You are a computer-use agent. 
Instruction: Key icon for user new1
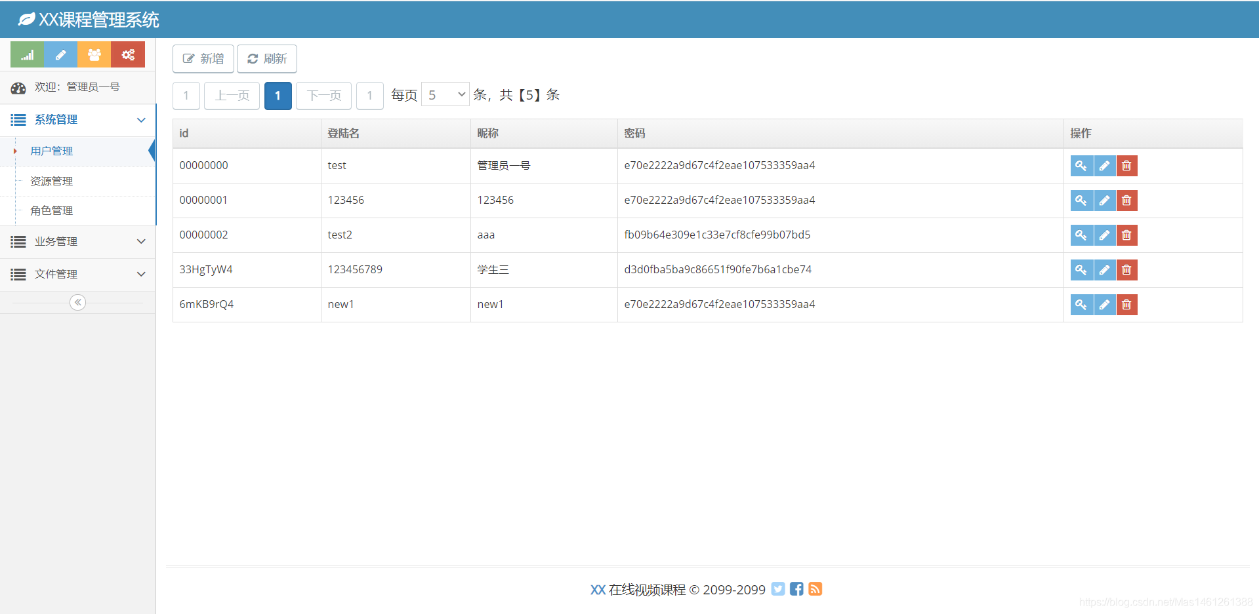pos(1081,305)
